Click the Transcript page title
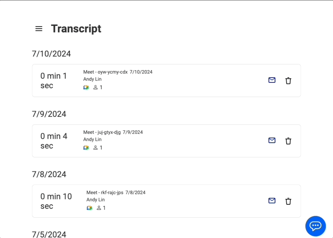This screenshot has height=238, width=333. 76,29
